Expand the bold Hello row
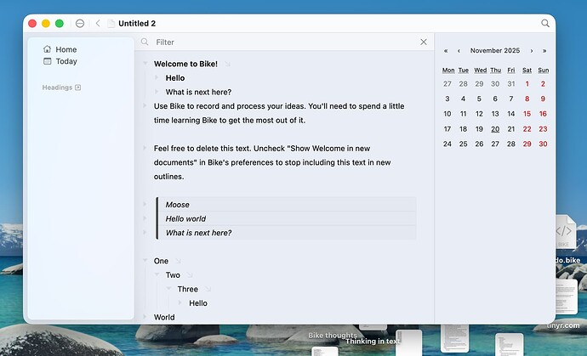 [157, 78]
